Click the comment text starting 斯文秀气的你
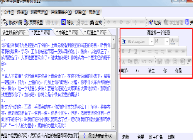Viewport: 193px width, 140px height. pos(56,116)
